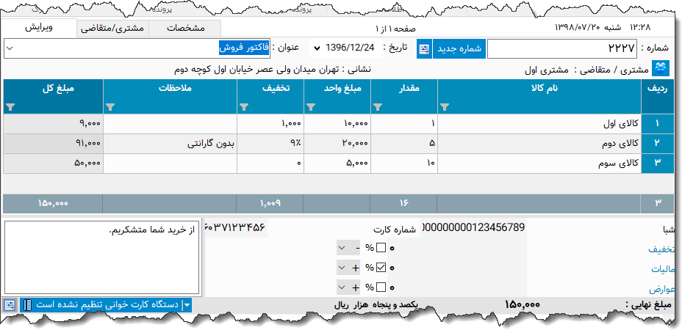Switch to the ویرایش tab
Screen dimensions: 682x330
click(x=39, y=28)
